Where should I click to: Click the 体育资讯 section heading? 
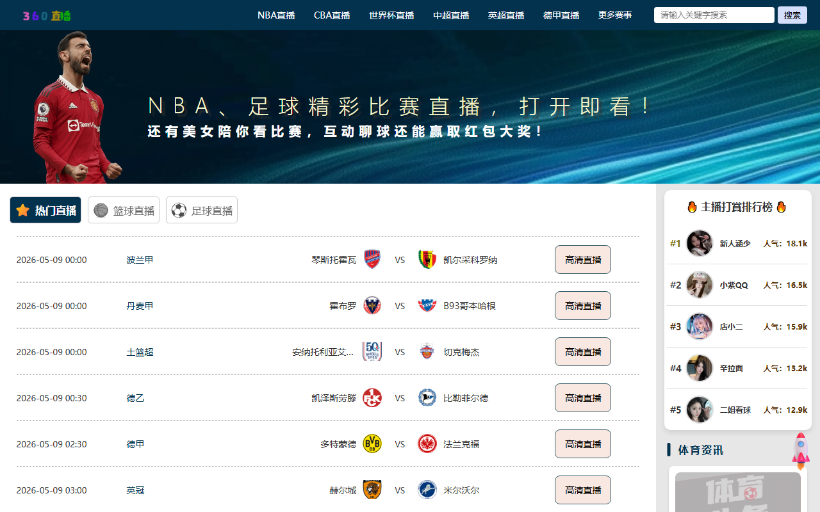tap(700, 450)
